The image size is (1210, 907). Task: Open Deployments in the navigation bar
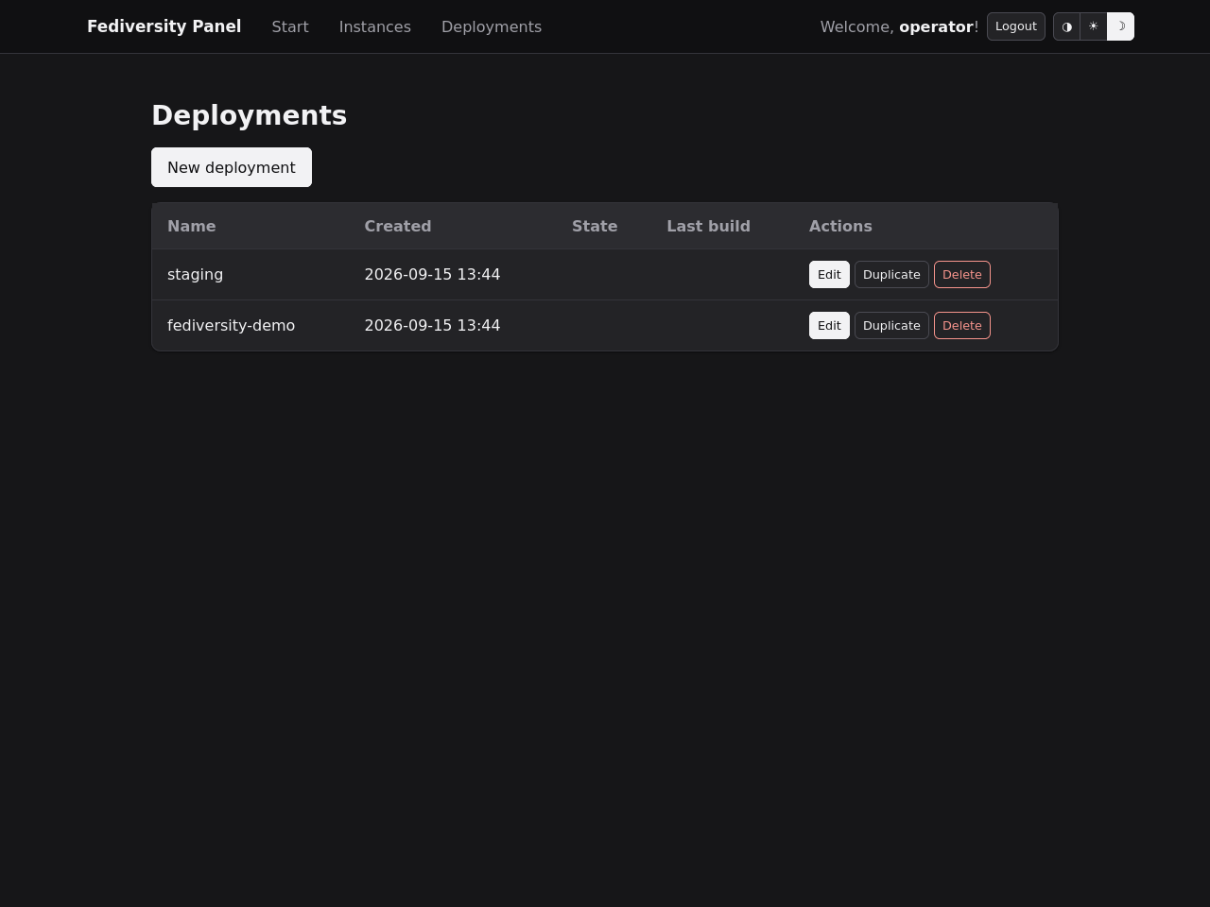coord(492,26)
